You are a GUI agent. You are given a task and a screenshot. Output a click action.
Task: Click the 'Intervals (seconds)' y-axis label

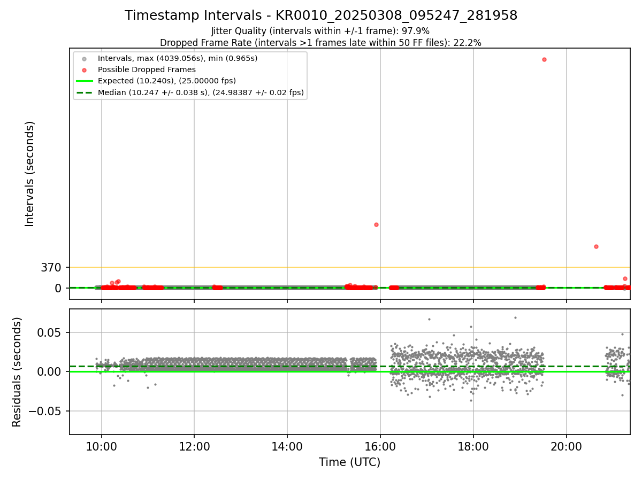pos(30,174)
